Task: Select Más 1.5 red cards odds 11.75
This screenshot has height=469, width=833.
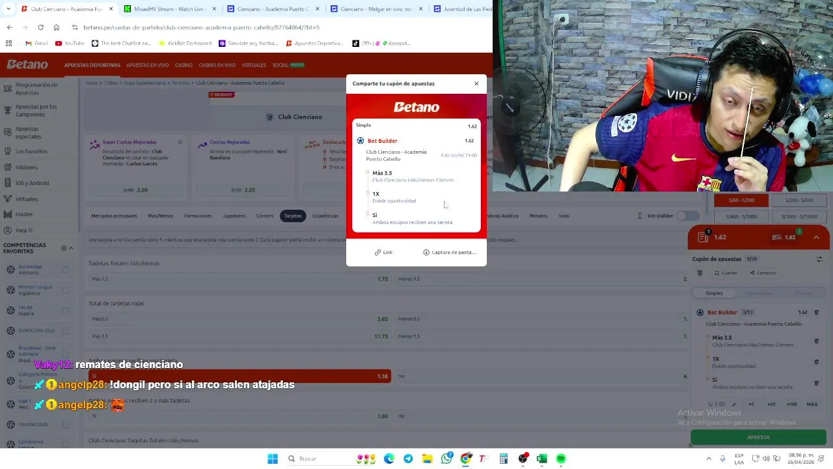Action: pyautogui.click(x=239, y=336)
